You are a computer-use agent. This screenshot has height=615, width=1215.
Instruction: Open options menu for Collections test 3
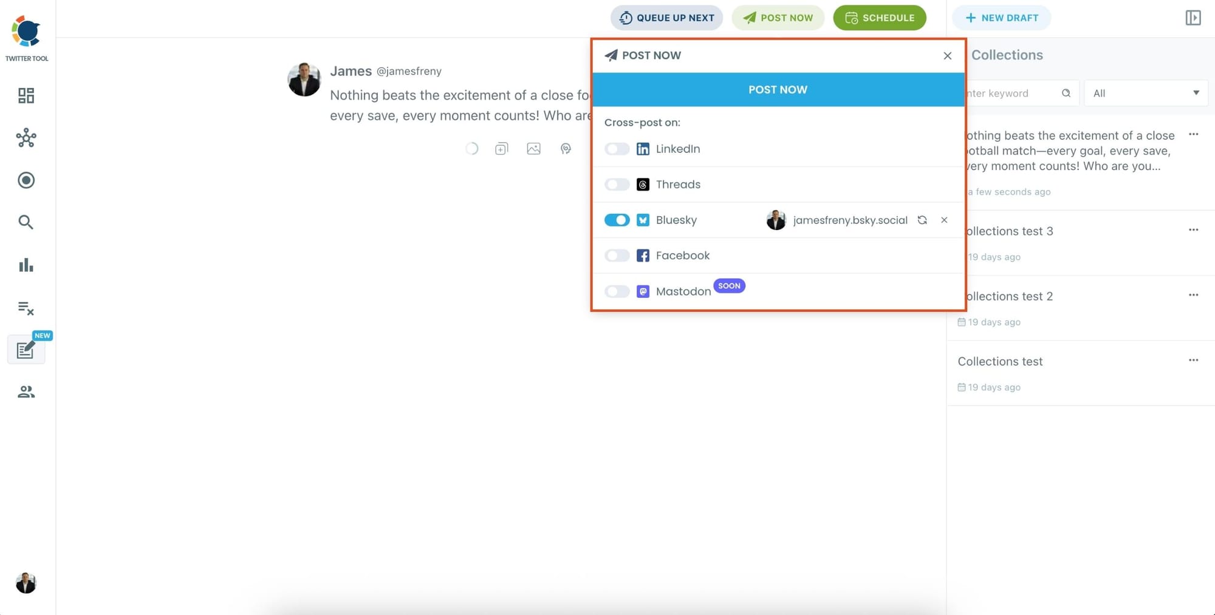click(x=1193, y=229)
